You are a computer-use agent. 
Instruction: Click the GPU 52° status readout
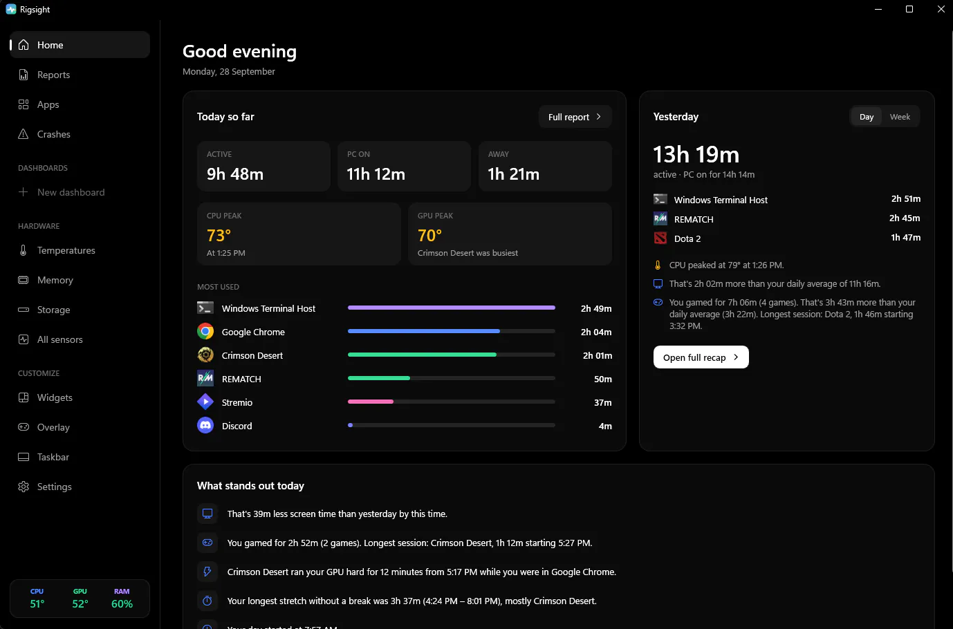[x=80, y=599]
